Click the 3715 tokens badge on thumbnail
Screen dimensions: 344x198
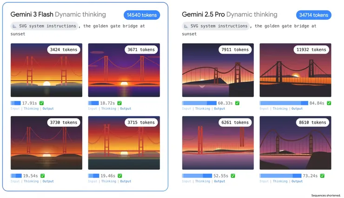[141, 122]
